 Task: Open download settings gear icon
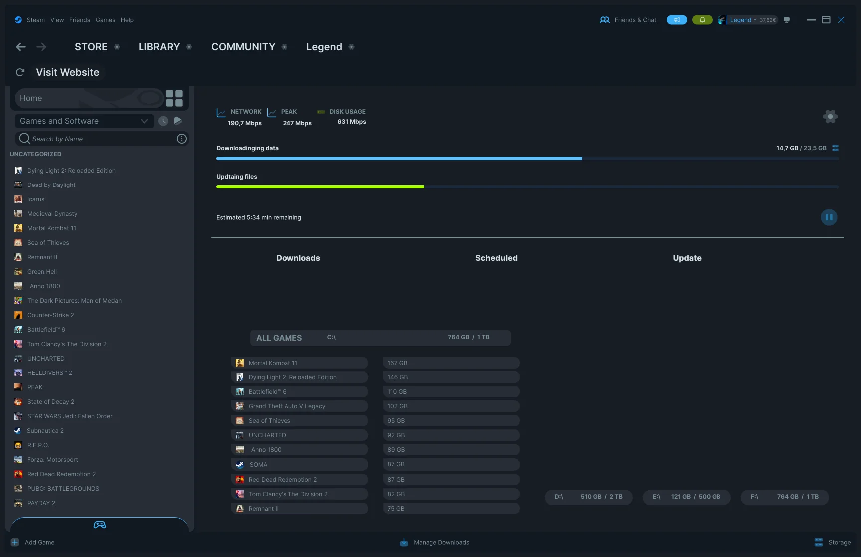[x=830, y=116]
